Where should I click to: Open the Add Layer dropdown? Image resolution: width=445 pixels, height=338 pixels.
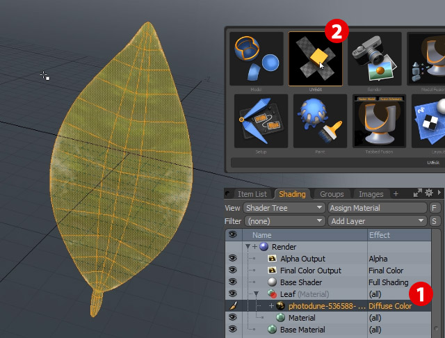click(378, 221)
